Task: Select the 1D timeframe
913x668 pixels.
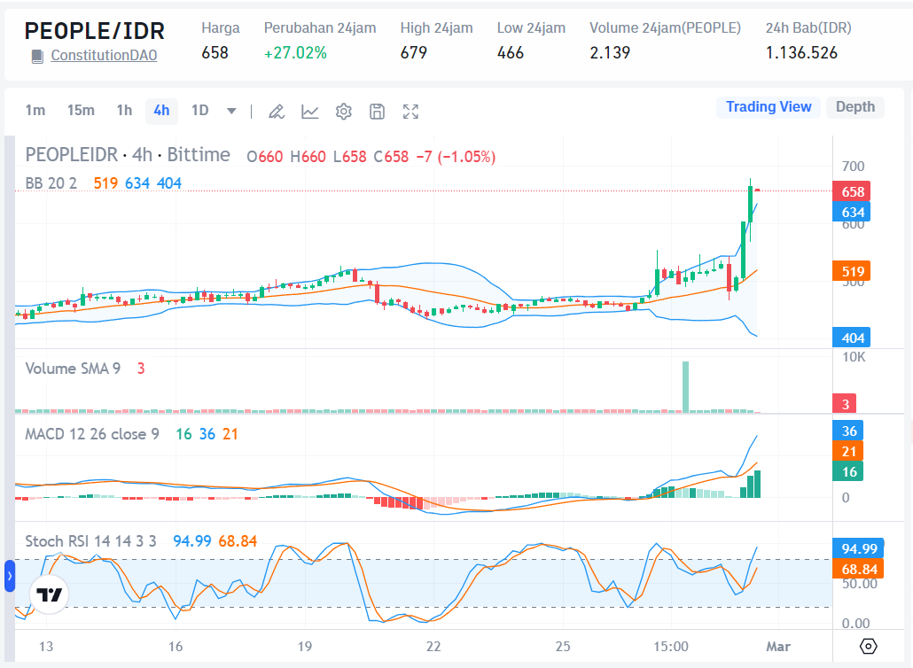Action: click(200, 111)
